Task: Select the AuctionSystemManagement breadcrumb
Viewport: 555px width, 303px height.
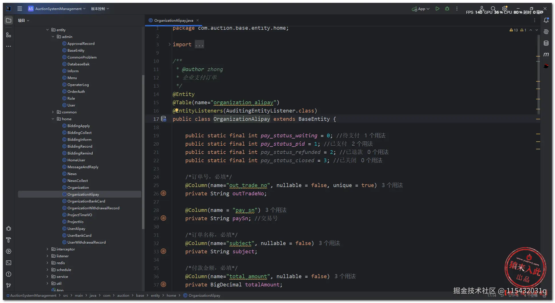Action: pyautogui.click(x=31, y=295)
